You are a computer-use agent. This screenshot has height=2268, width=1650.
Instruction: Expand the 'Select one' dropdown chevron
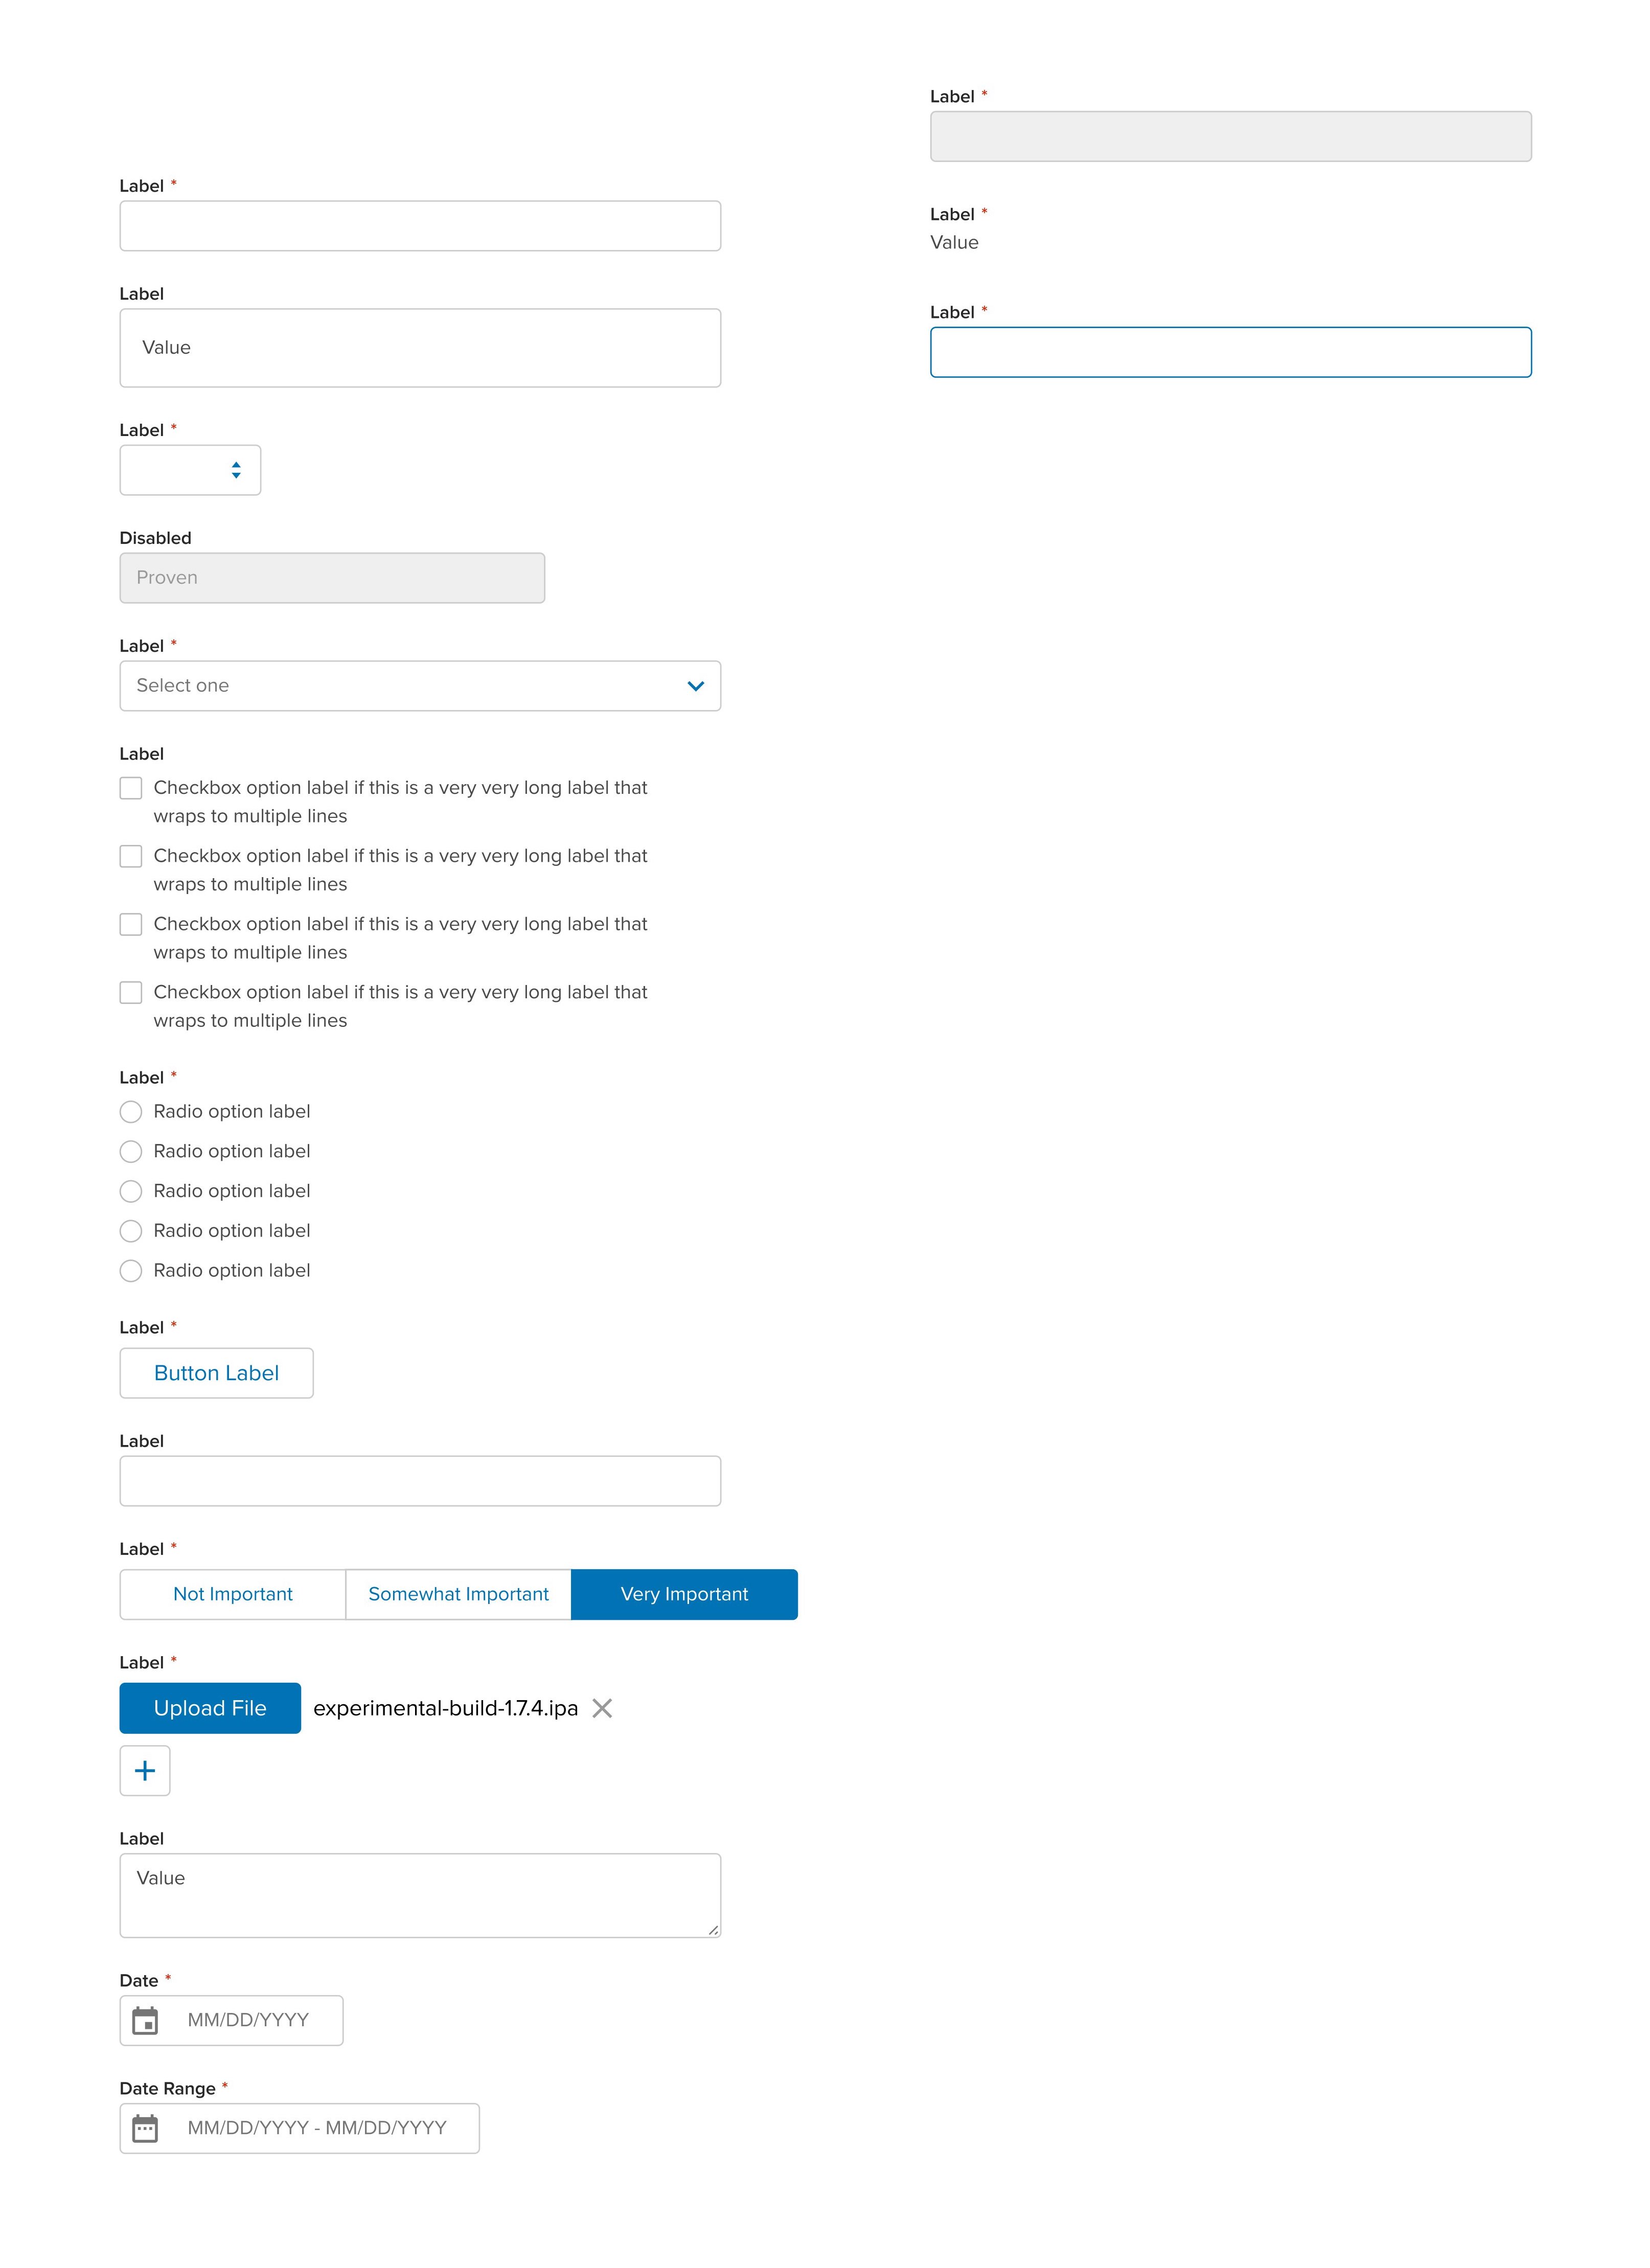696,686
